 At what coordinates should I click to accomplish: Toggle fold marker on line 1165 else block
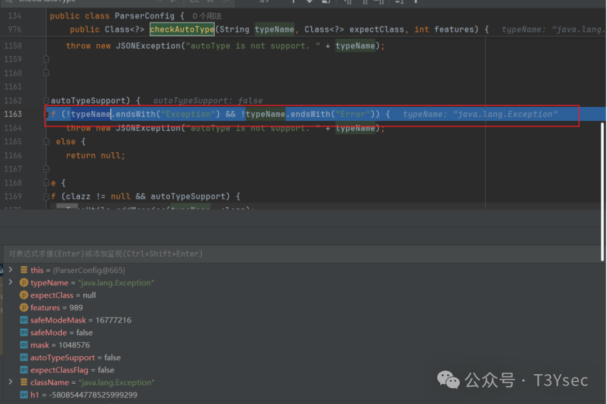point(47,142)
